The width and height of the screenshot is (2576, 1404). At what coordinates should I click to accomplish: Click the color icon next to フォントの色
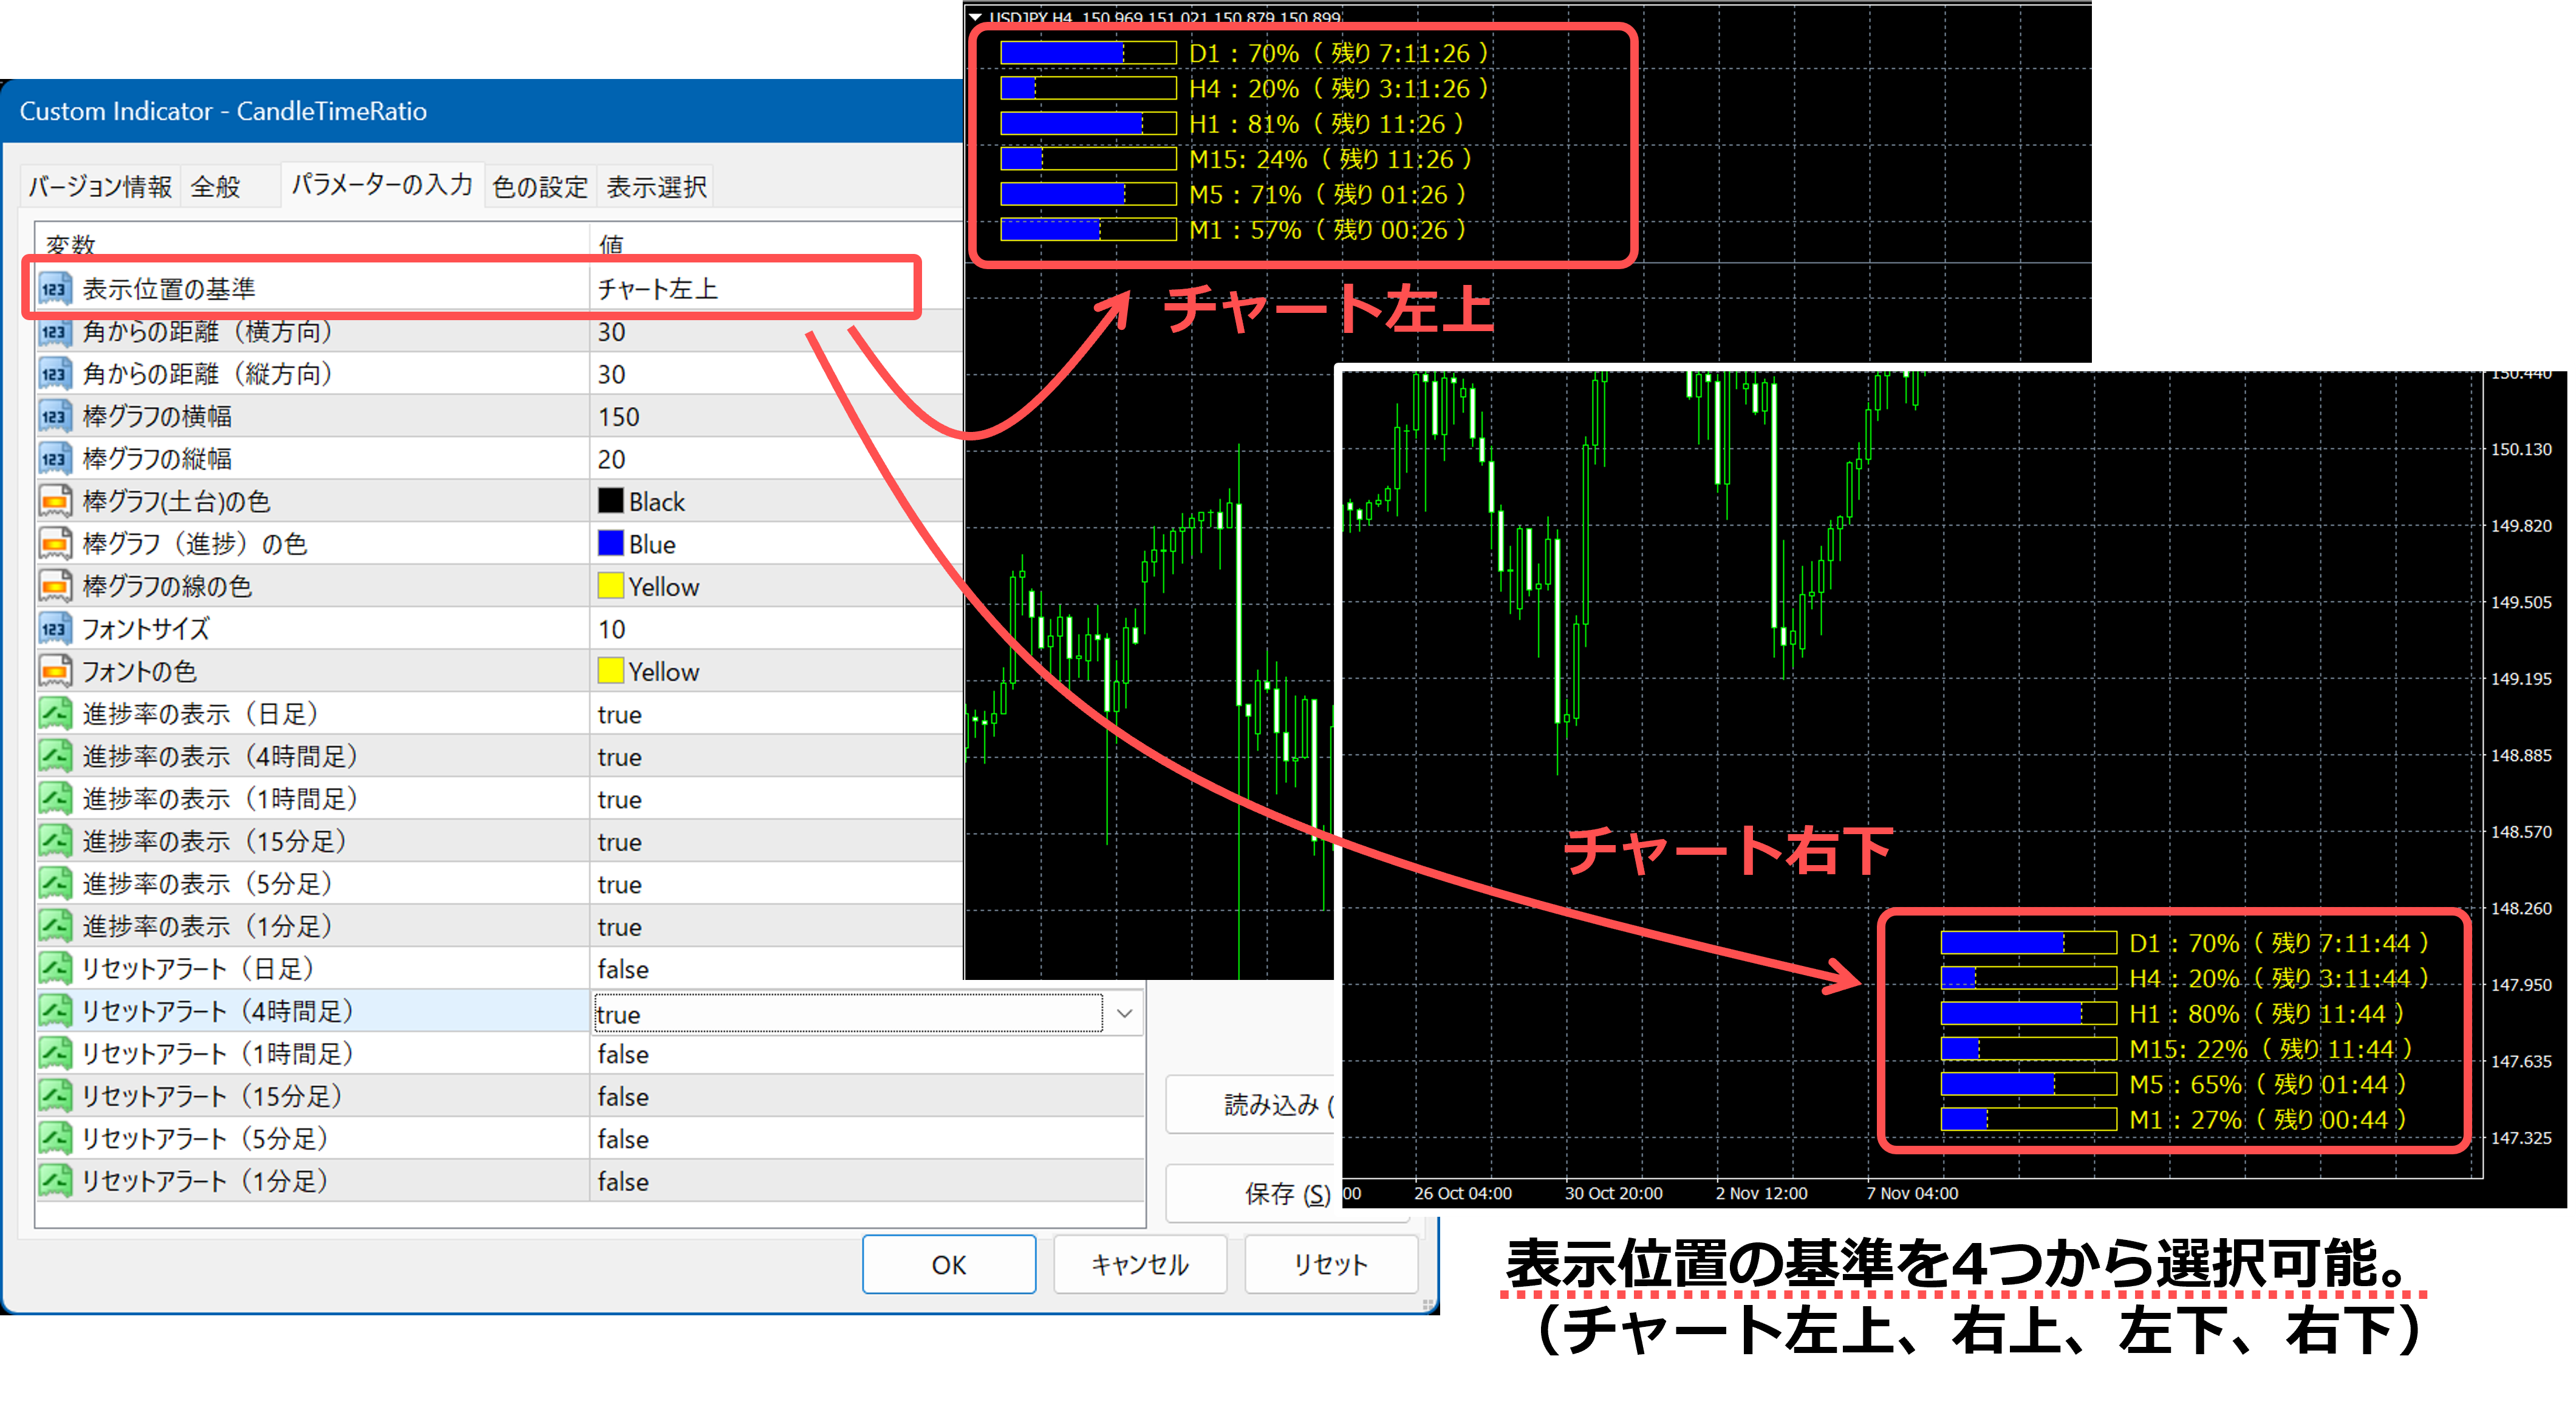[54, 671]
